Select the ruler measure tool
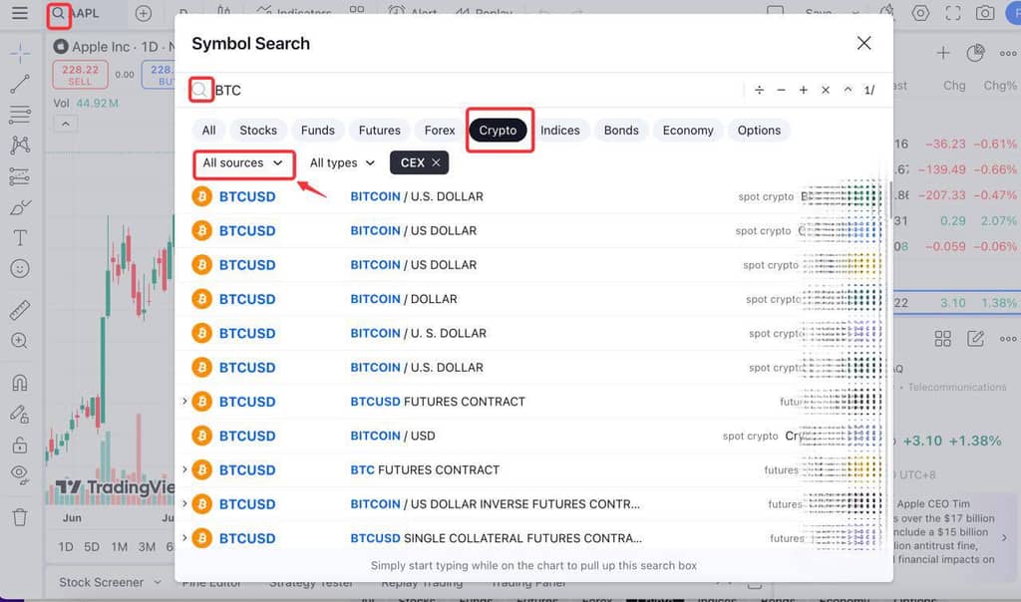 coord(20,310)
